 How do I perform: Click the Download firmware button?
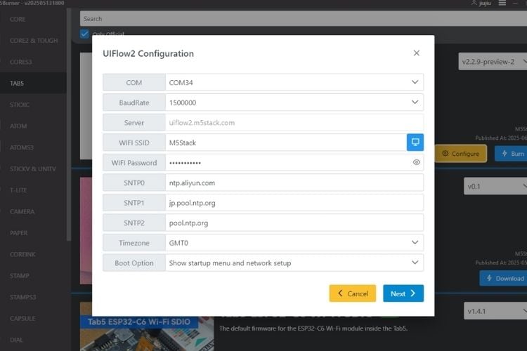tap(503, 278)
